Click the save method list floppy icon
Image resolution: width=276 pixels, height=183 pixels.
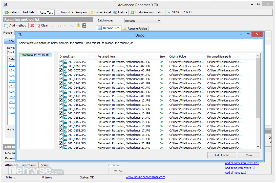84,25
